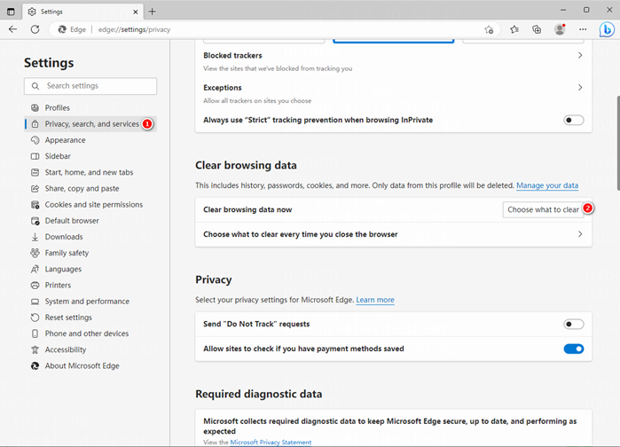This screenshot has width=620, height=447.
Task: Click the Edge logo in address bar
Action: point(62,29)
